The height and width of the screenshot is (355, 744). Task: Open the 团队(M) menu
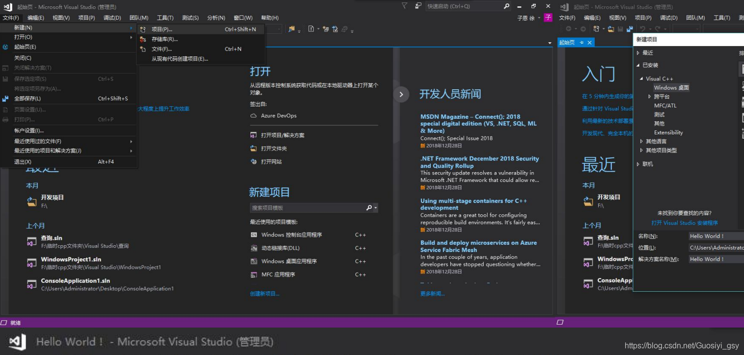point(138,17)
